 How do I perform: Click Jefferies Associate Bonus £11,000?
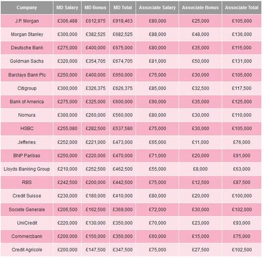[x=200, y=142]
